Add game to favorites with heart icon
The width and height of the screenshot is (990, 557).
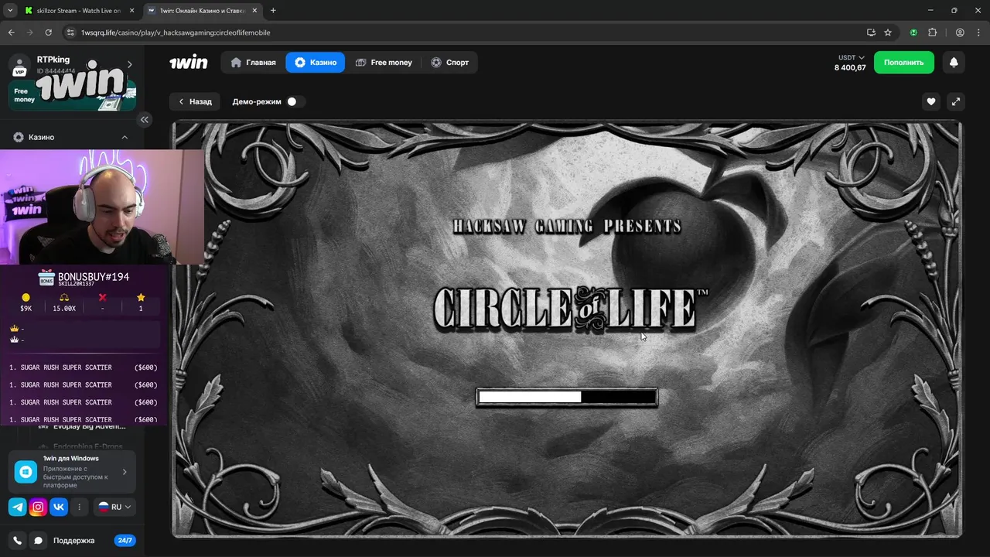[x=931, y=101]
